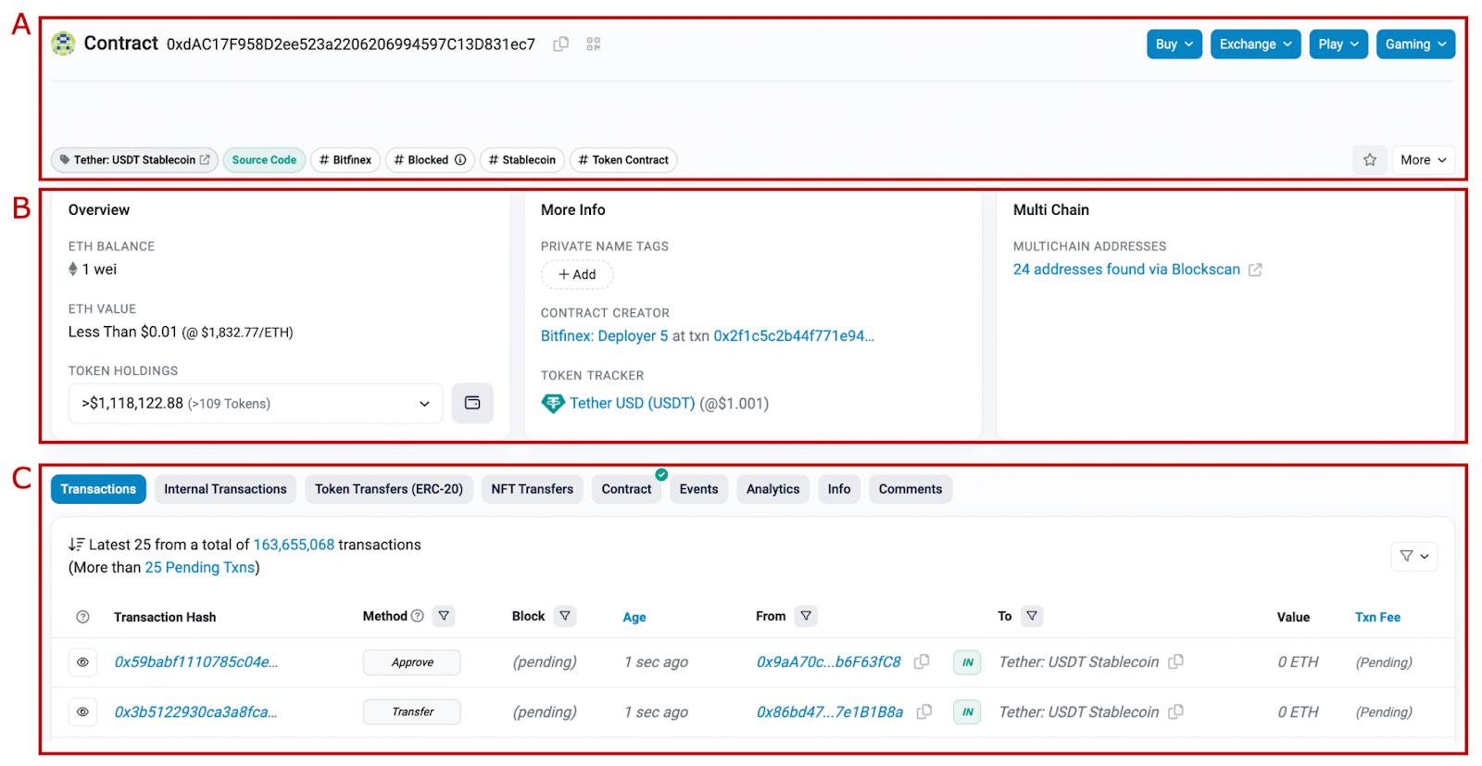The height and width of the screenshot is (766, 1482).
Task: Open sender address 0x86bd47...7e1B1B8a
Action: (830, 712)
